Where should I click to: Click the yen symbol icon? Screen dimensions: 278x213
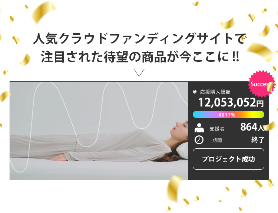[195, 92]
